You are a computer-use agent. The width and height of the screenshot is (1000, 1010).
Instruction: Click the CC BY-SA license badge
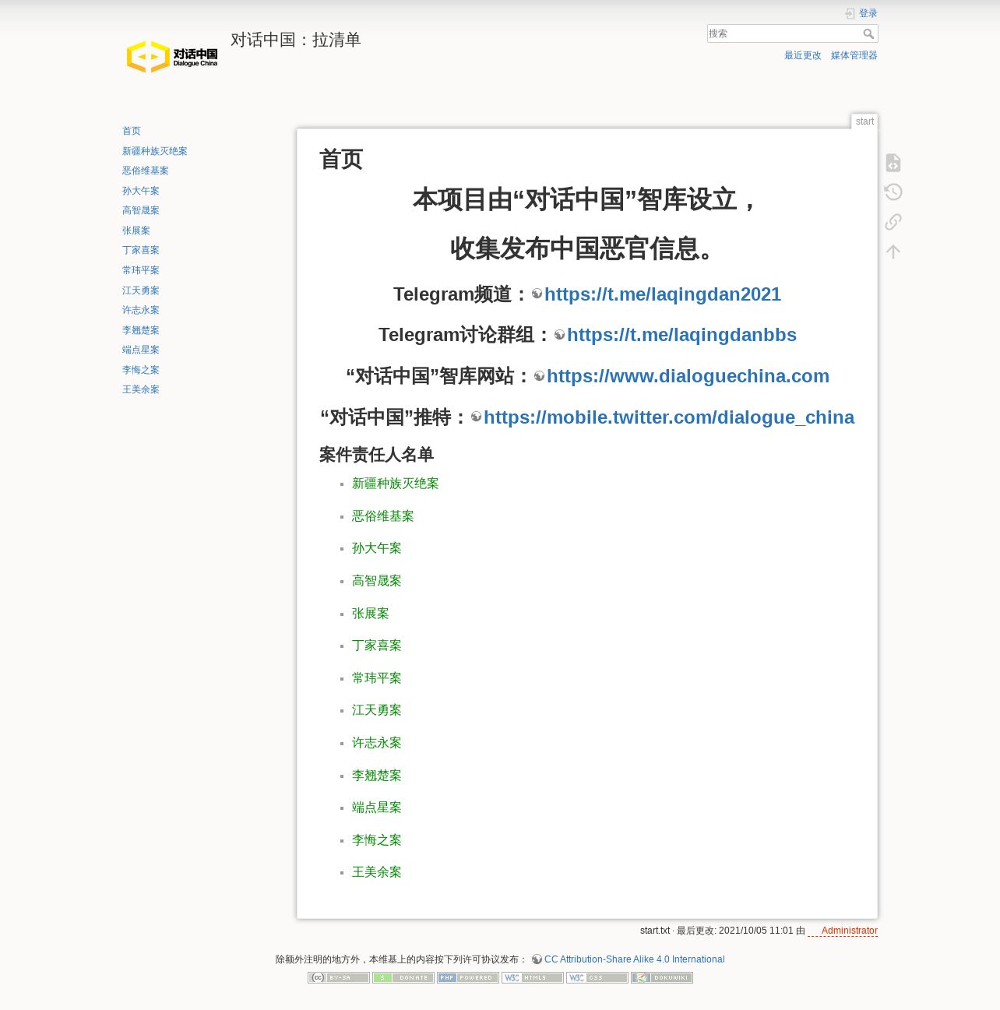[x=339, y=978]
